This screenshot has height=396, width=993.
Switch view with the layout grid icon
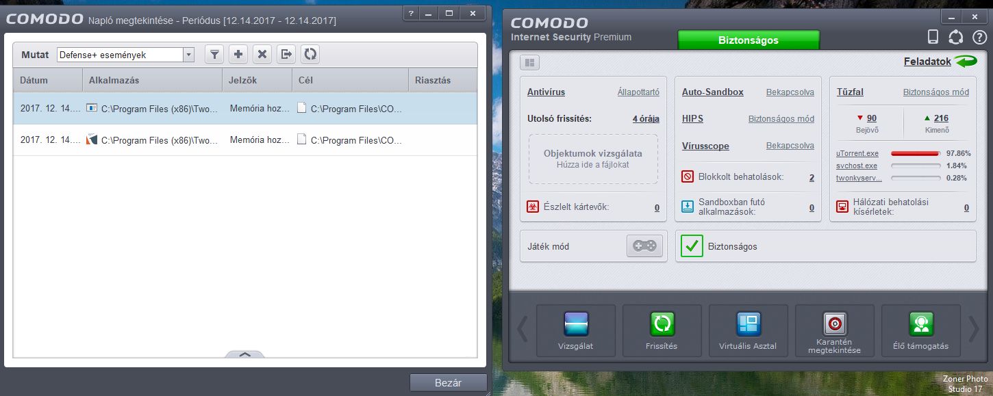[529, 63]
